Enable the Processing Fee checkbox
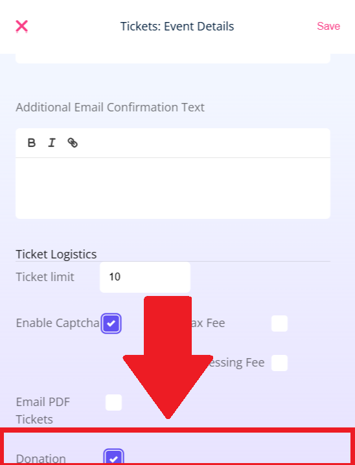 [x=279, y=363]
